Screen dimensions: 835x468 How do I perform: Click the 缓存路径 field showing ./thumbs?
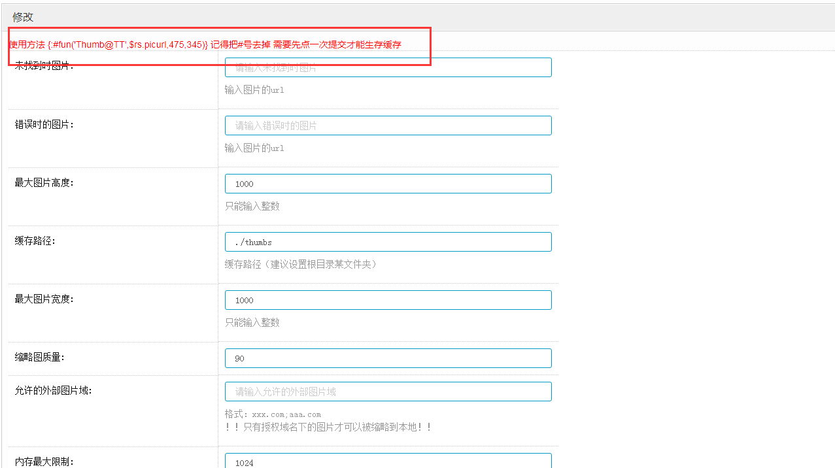(x=388, y=242)
